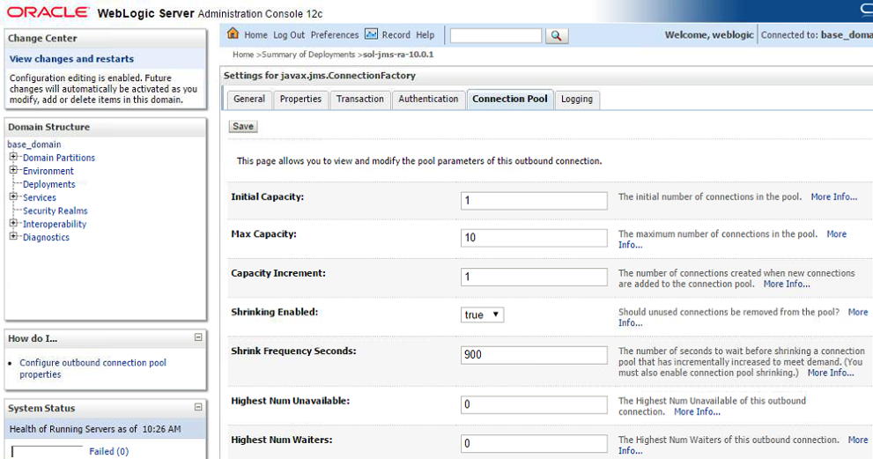The image size is (873, 459).
Task: Open the Shrinking Enabled dropdown
Action: point(482,315)
